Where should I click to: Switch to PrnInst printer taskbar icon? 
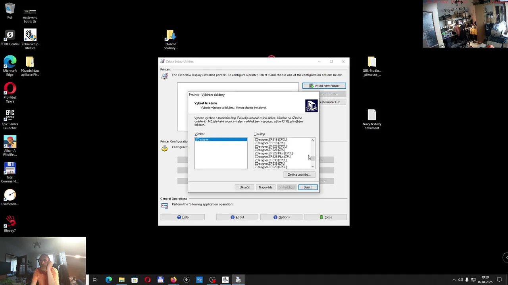(x=238, y=280)
